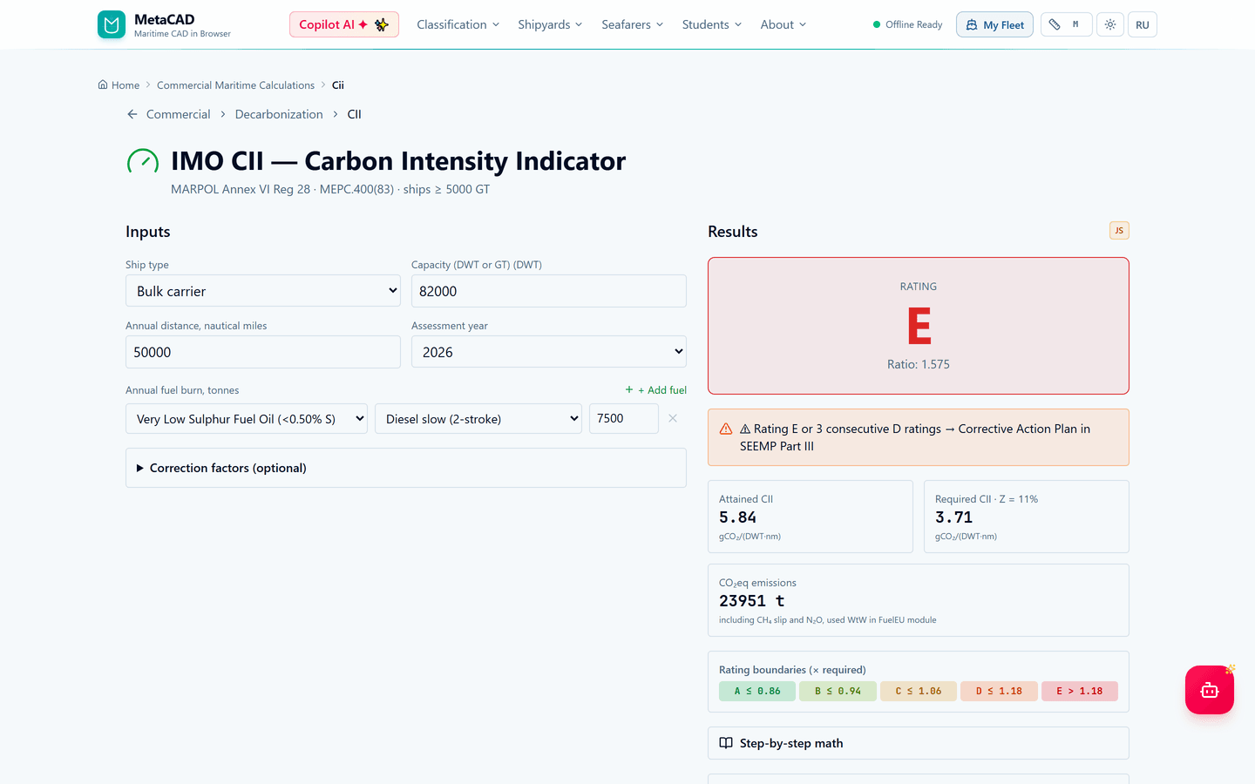The height and width of the screenshot is (784, 1255).
Task: Click the rating boundary A ≤ 0.86 chip
Action: (757, 691)
